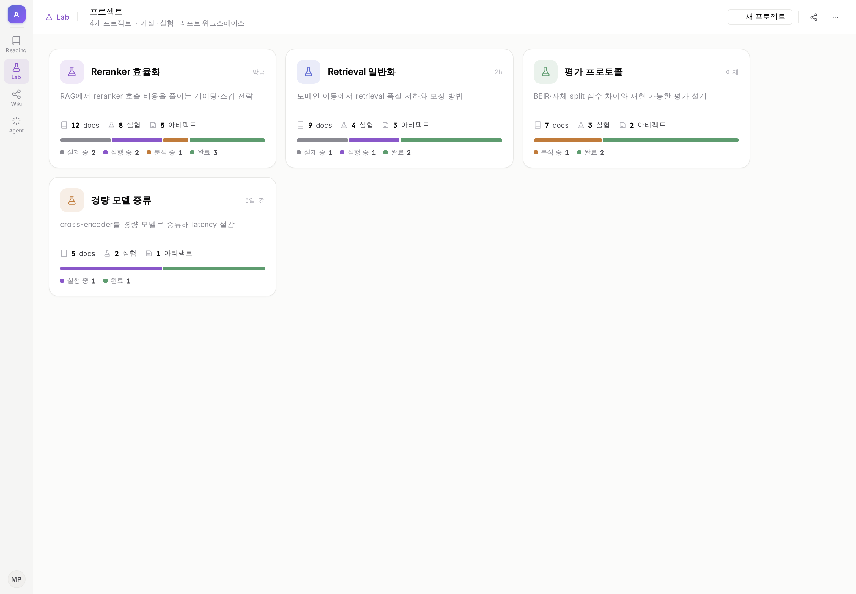Open the Reading section in sidebar
This screenshot has height=594, width=856.
click(x=16, y=44)
